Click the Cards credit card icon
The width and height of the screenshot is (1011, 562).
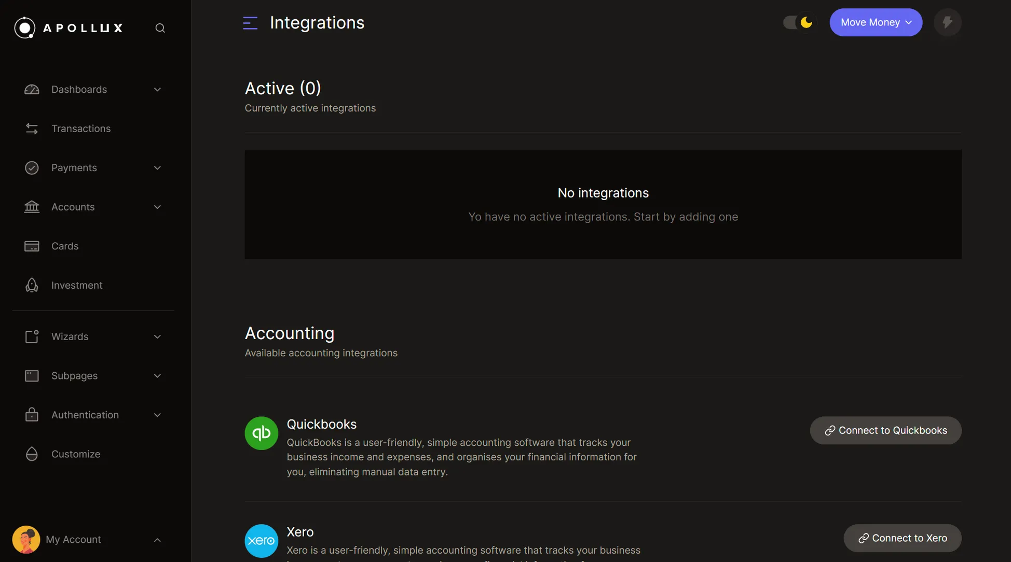32,246
